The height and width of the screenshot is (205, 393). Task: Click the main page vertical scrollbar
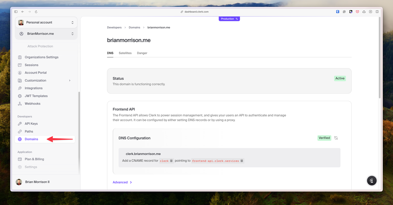coord(380,57)
